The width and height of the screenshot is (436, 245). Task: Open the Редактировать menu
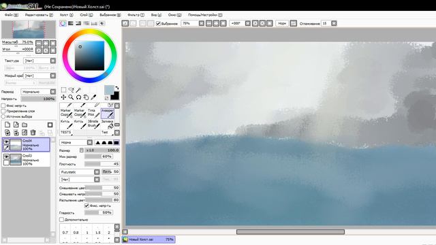39,15
